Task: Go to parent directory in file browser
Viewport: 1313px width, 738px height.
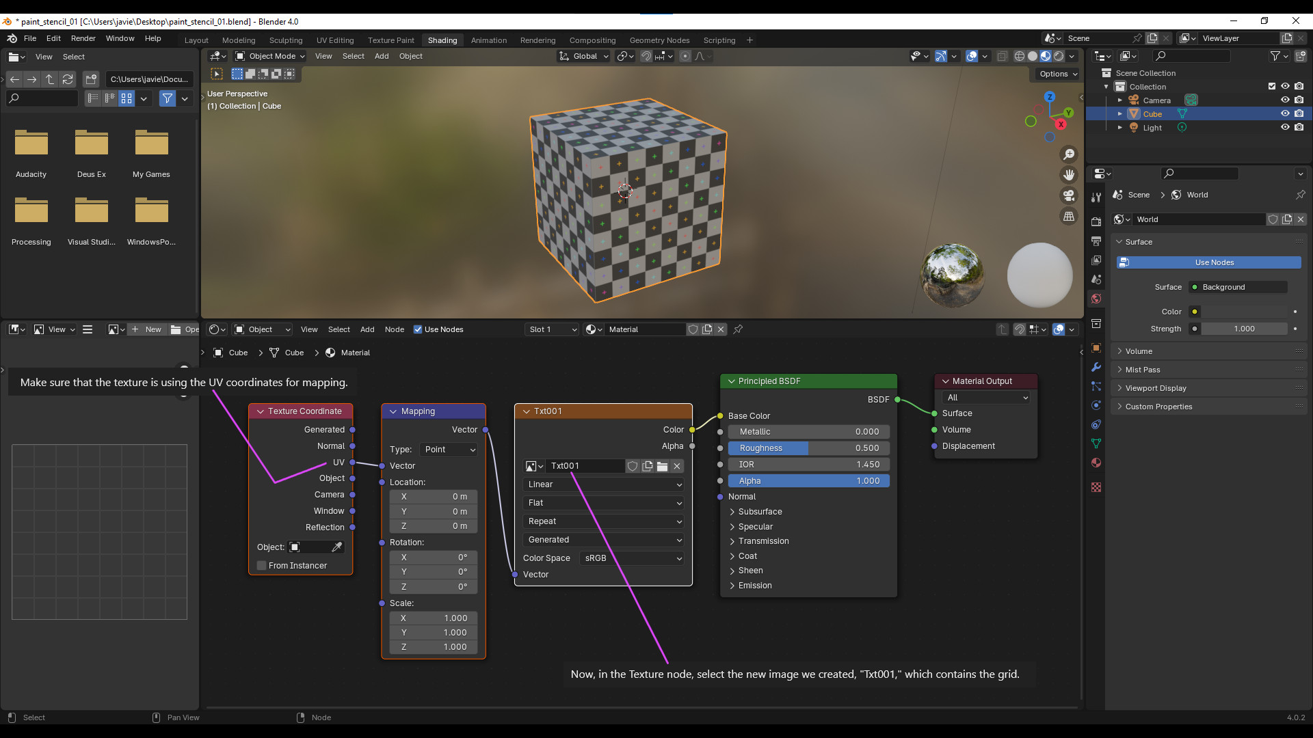Action: [x=50, y=79]
